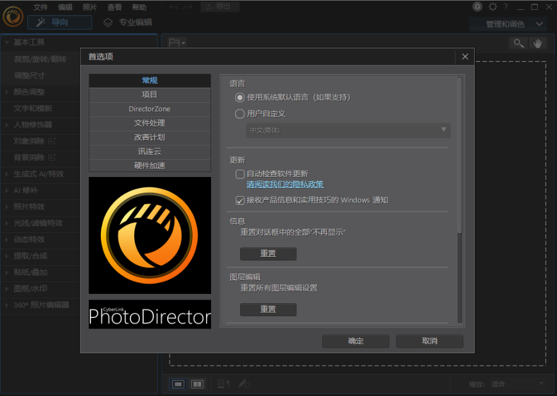Screen dimensions: 557x396
Task: Open 文字和模板 in the sidebar
Action: [x=33, y=108]
